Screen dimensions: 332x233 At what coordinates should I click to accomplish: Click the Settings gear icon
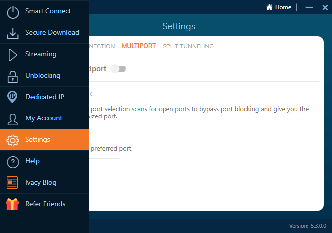pos(13,140)
